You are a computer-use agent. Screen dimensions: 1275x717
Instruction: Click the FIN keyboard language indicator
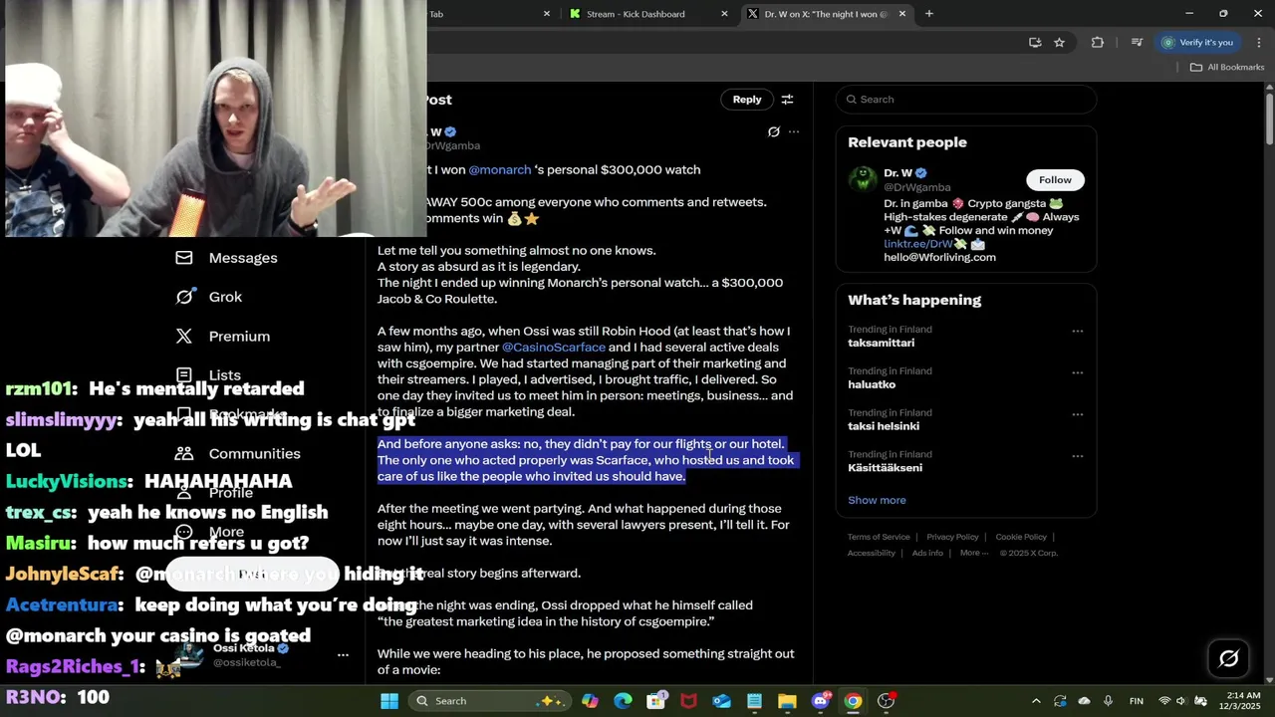click(x=1137, y=701)
